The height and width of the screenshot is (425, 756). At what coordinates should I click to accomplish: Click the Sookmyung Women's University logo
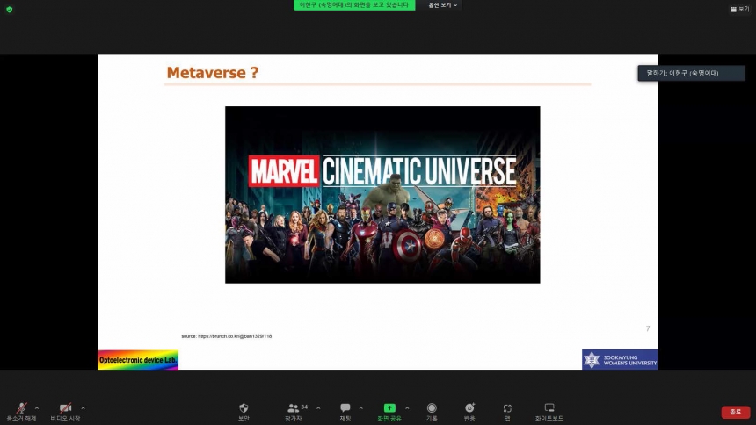point(620,359)
